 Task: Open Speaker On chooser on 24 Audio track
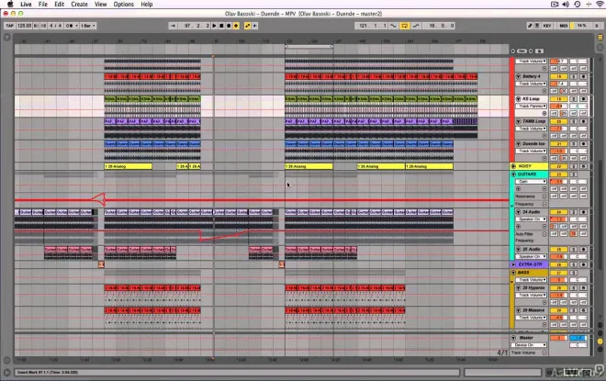coord(532,219)
